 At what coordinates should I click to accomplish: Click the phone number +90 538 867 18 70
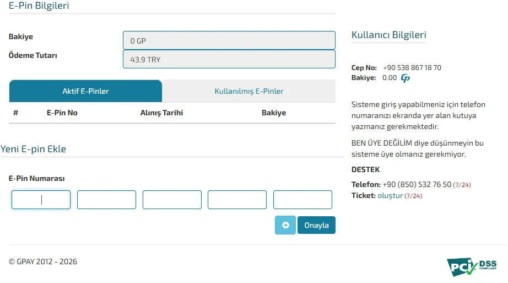click(x=412, y=67)
